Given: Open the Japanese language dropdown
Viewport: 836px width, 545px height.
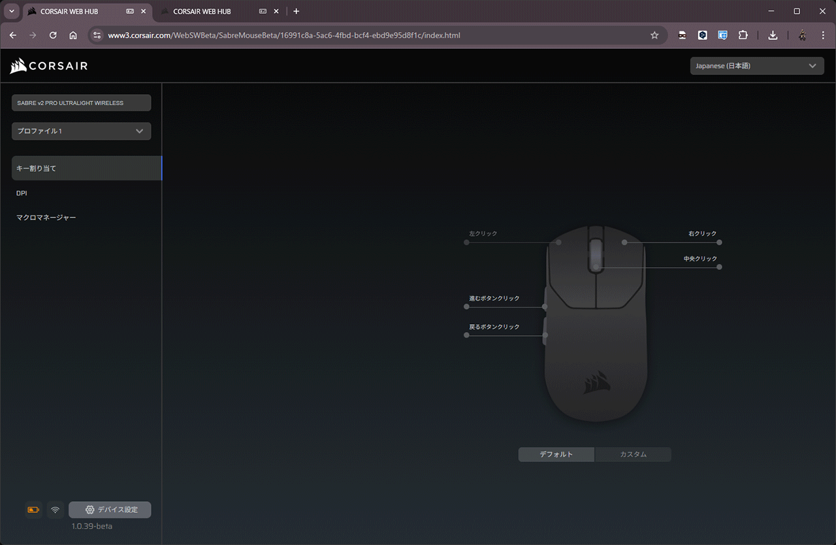Looking at the screenshot, I should pyautogui.click(x=757, y=66).
